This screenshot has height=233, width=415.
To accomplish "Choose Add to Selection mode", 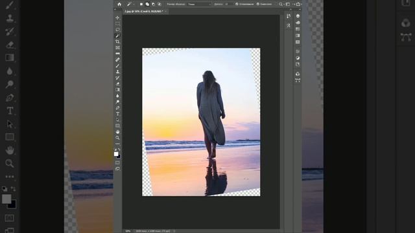I will pos(147,5).
